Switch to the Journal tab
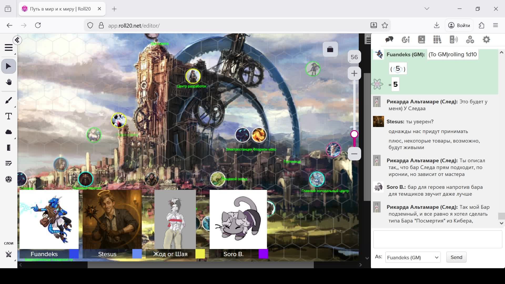505x284 pixels. click(421, 40)
